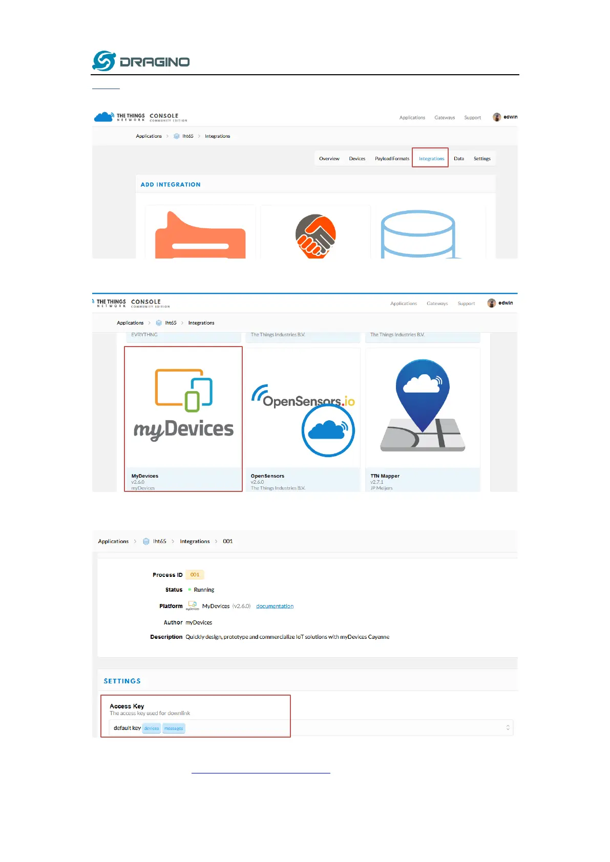Image resolution: width=610 pixels, height=862 pixels.
Task: Click the Process ID 001 badge
Action: [x=195, y=575]
